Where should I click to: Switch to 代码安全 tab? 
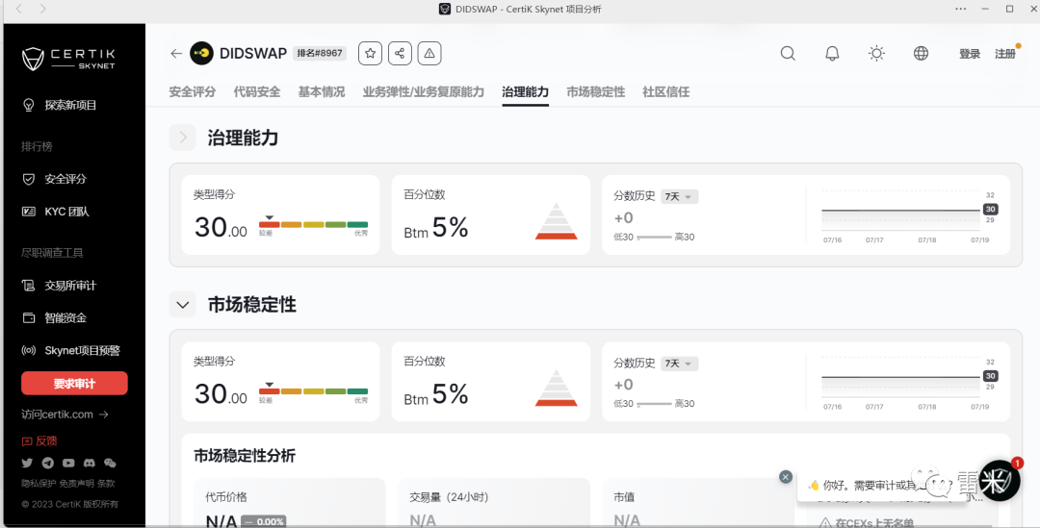(257, 92)
